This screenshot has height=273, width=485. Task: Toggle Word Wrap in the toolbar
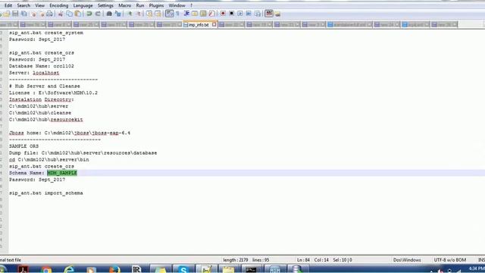170,14
